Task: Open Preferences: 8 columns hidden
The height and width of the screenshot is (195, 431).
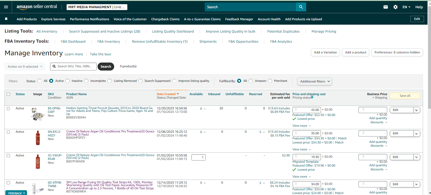Action: 397,52
